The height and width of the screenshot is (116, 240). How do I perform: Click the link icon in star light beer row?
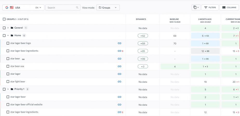[119, 82]
